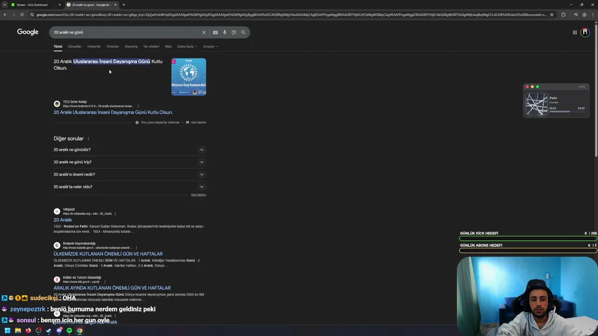Screen dimensions: 598x336
Task: Switch to Yer siteleri results
Action: tap(151, 46)
